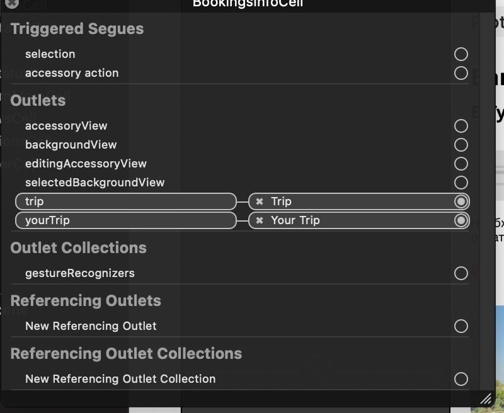Click the selection segue connection circle
The width and height of the screenshot is (504, 413).
461,54
